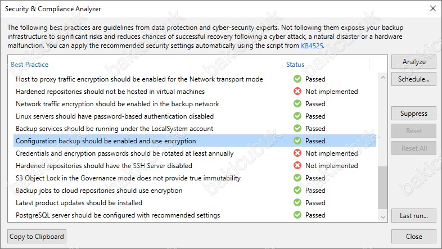The width and height of the screenshot is (442, 249).
Task: Run the Analyze button
Action: 413,62
